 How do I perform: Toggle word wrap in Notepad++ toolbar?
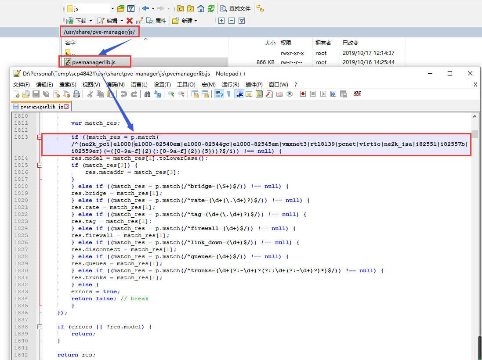[218, 94]
